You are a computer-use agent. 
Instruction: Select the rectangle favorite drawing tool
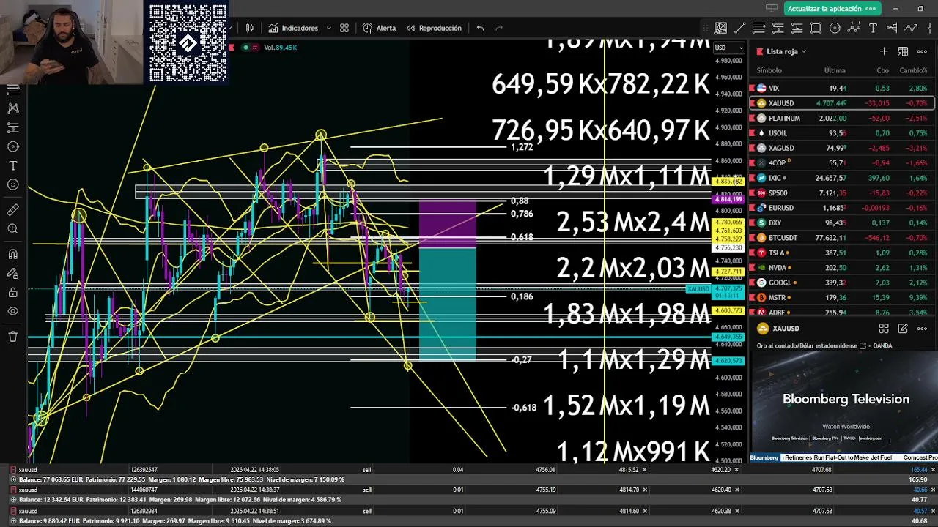816,28
